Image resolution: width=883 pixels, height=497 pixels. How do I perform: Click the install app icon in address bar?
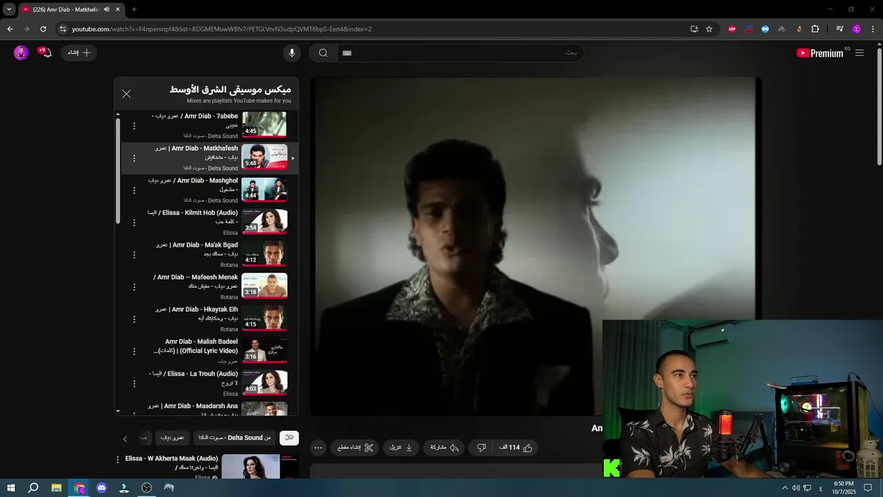coord(694,29)
